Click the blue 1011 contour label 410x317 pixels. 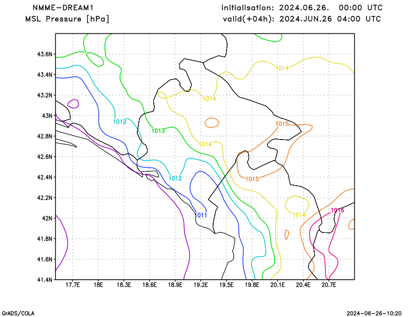[x=201, y=215]
